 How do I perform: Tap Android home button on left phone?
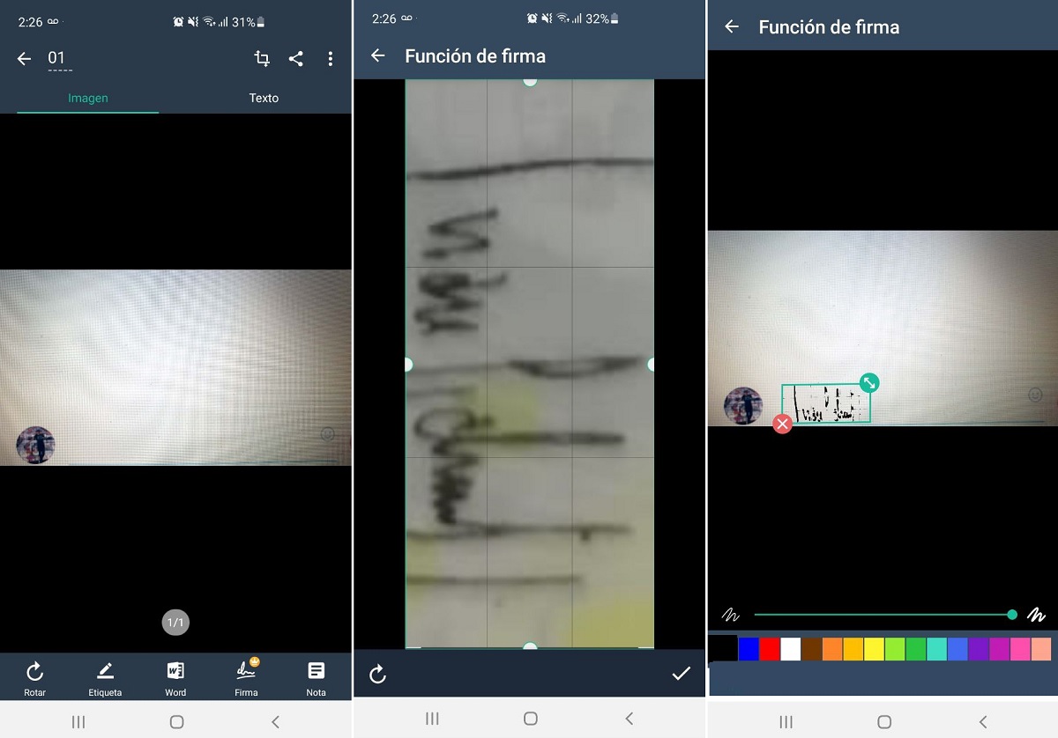pos(176,721)
